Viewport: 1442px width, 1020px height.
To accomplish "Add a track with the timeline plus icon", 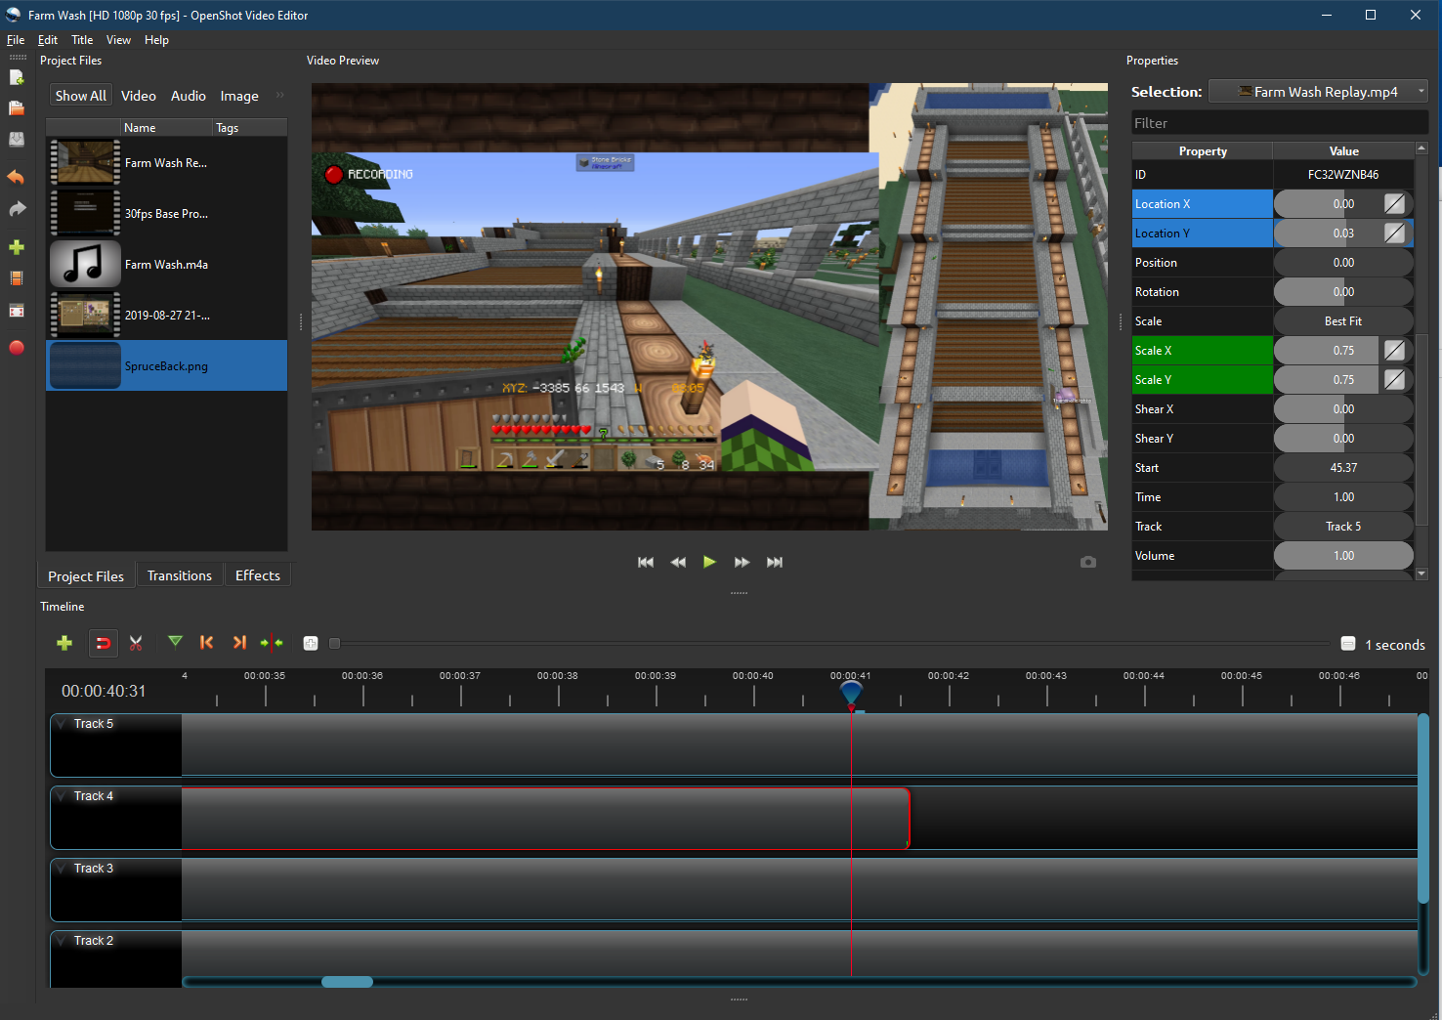I will pyautogui.click(x=64, y=643).
